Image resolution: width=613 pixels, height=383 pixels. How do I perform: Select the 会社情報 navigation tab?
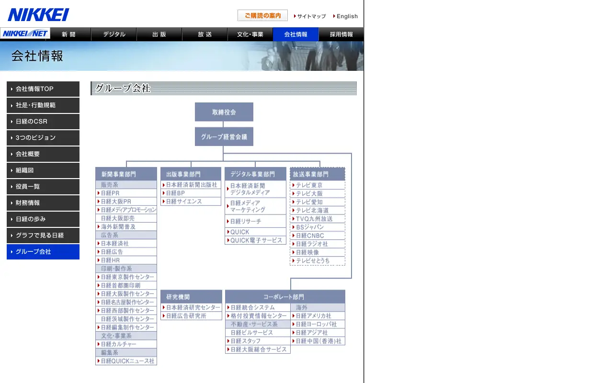click(295, 34)
